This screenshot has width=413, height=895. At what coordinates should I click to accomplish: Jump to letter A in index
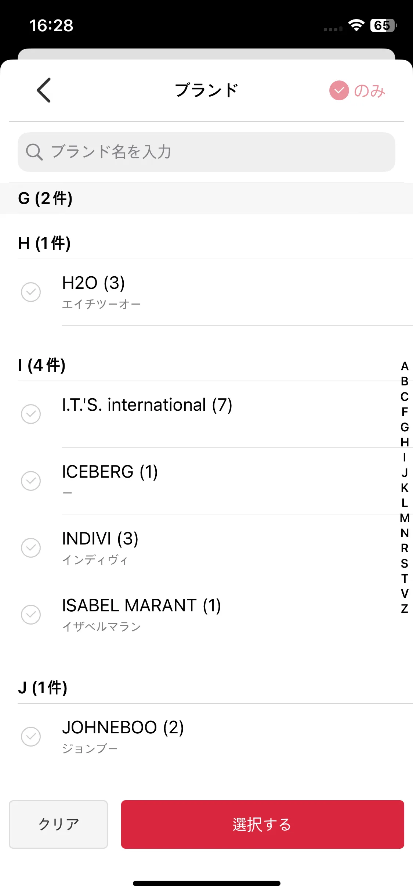[x=405, y=366]
